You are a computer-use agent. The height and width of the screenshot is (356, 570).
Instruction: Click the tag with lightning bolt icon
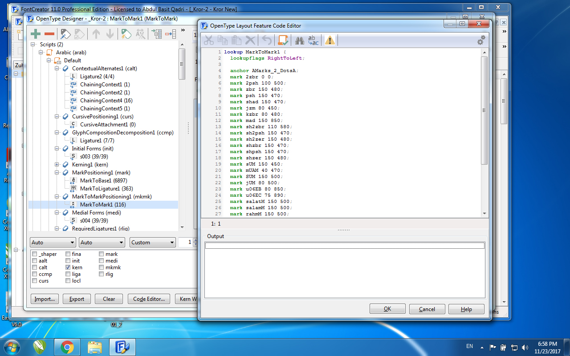click(x=126, y=34)
